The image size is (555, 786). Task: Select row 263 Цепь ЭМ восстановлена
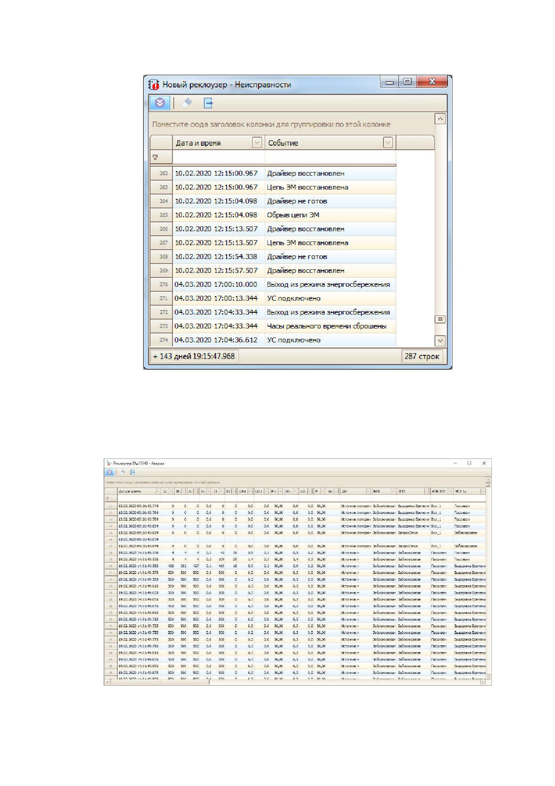pos(273,187)
